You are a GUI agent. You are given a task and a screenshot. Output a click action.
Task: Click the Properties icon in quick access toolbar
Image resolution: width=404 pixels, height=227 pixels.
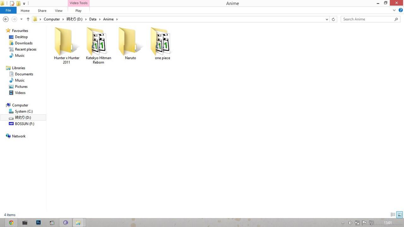[x=12, y=3]
